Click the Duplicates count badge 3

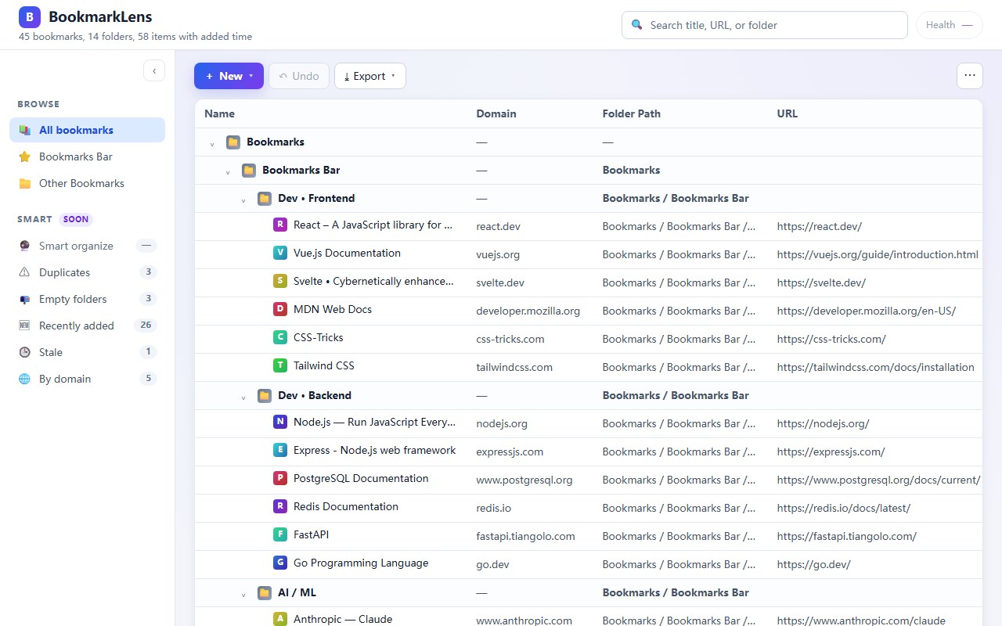pos(148,272)
